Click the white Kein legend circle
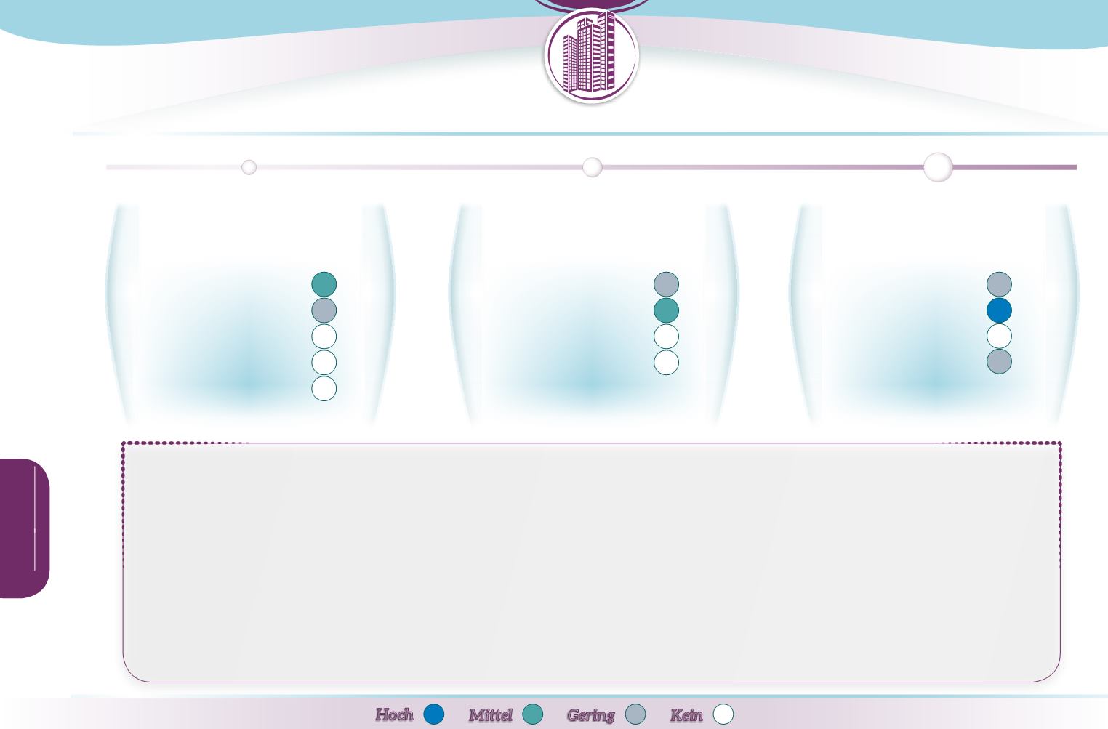 [723, 714]
